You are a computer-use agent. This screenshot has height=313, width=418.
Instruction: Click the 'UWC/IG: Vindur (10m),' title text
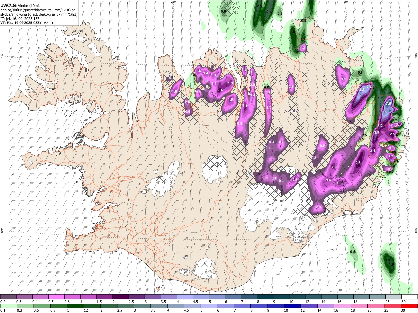click(x=21, y=6)
